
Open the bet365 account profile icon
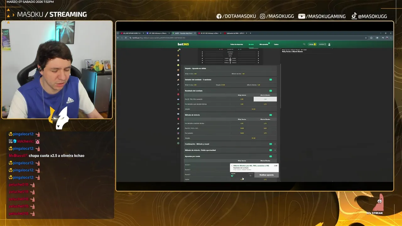[329, 44]
